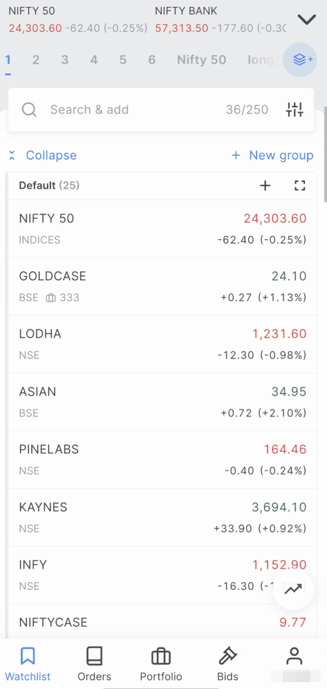327x689 pixels.
Task: Open the Portfolio briefcase icon
Action: tap(161, 656)
